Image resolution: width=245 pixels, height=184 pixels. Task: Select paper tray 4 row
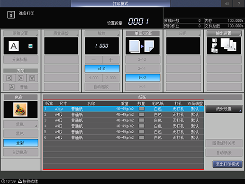coord(123,126)
